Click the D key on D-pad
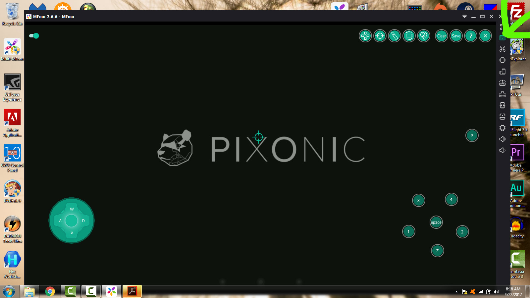The width and height of the screenshot is (530, 298). [83, 221]
